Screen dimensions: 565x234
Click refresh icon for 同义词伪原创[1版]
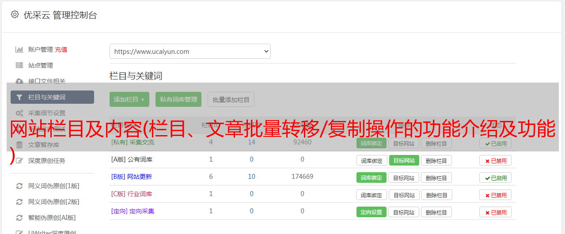(x=19, y=186)
